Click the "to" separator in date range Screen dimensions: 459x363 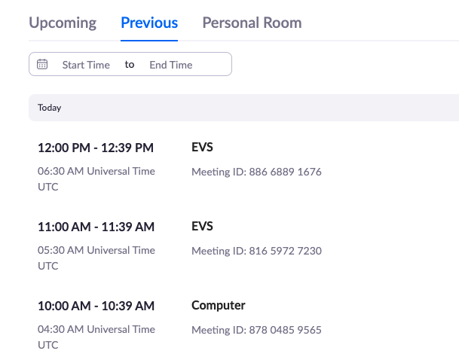(x=130, y=65)
